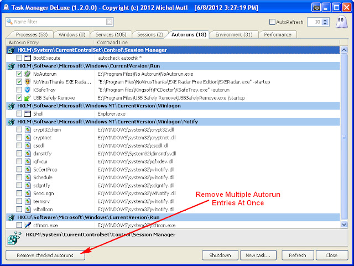This screenshot has width=354, height=266.
Task: Click the registry icon beside the Winlogon\Notify header
Action: click(x=11, y=122)
